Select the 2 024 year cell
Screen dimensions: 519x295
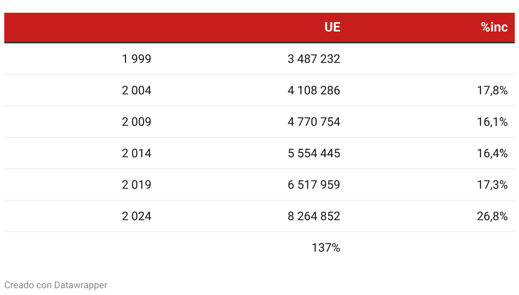(x=137, y=216)
